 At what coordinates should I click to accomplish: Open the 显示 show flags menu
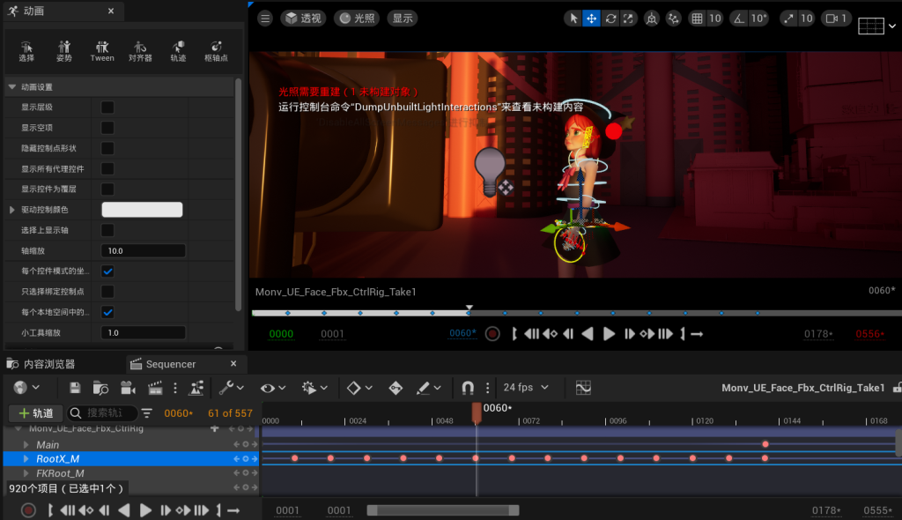(402, 19)
